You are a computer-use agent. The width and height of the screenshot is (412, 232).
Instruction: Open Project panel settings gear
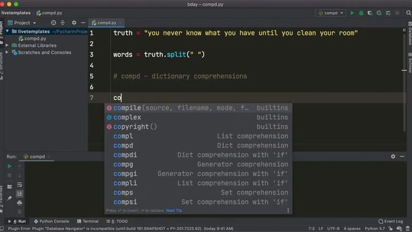click(74, 23)
